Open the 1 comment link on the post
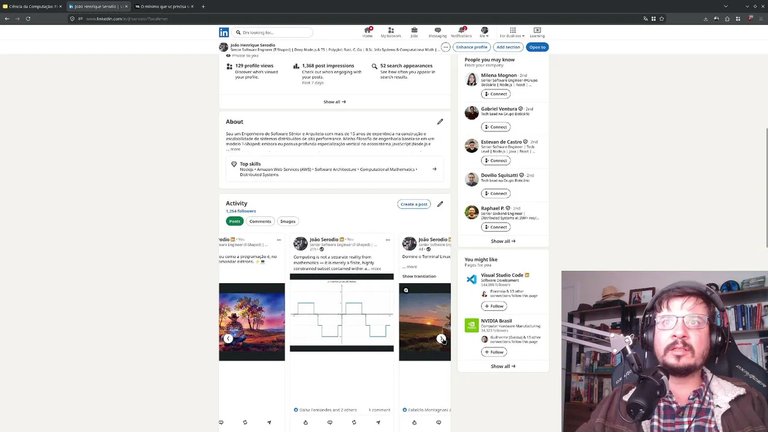 point(379,410)
